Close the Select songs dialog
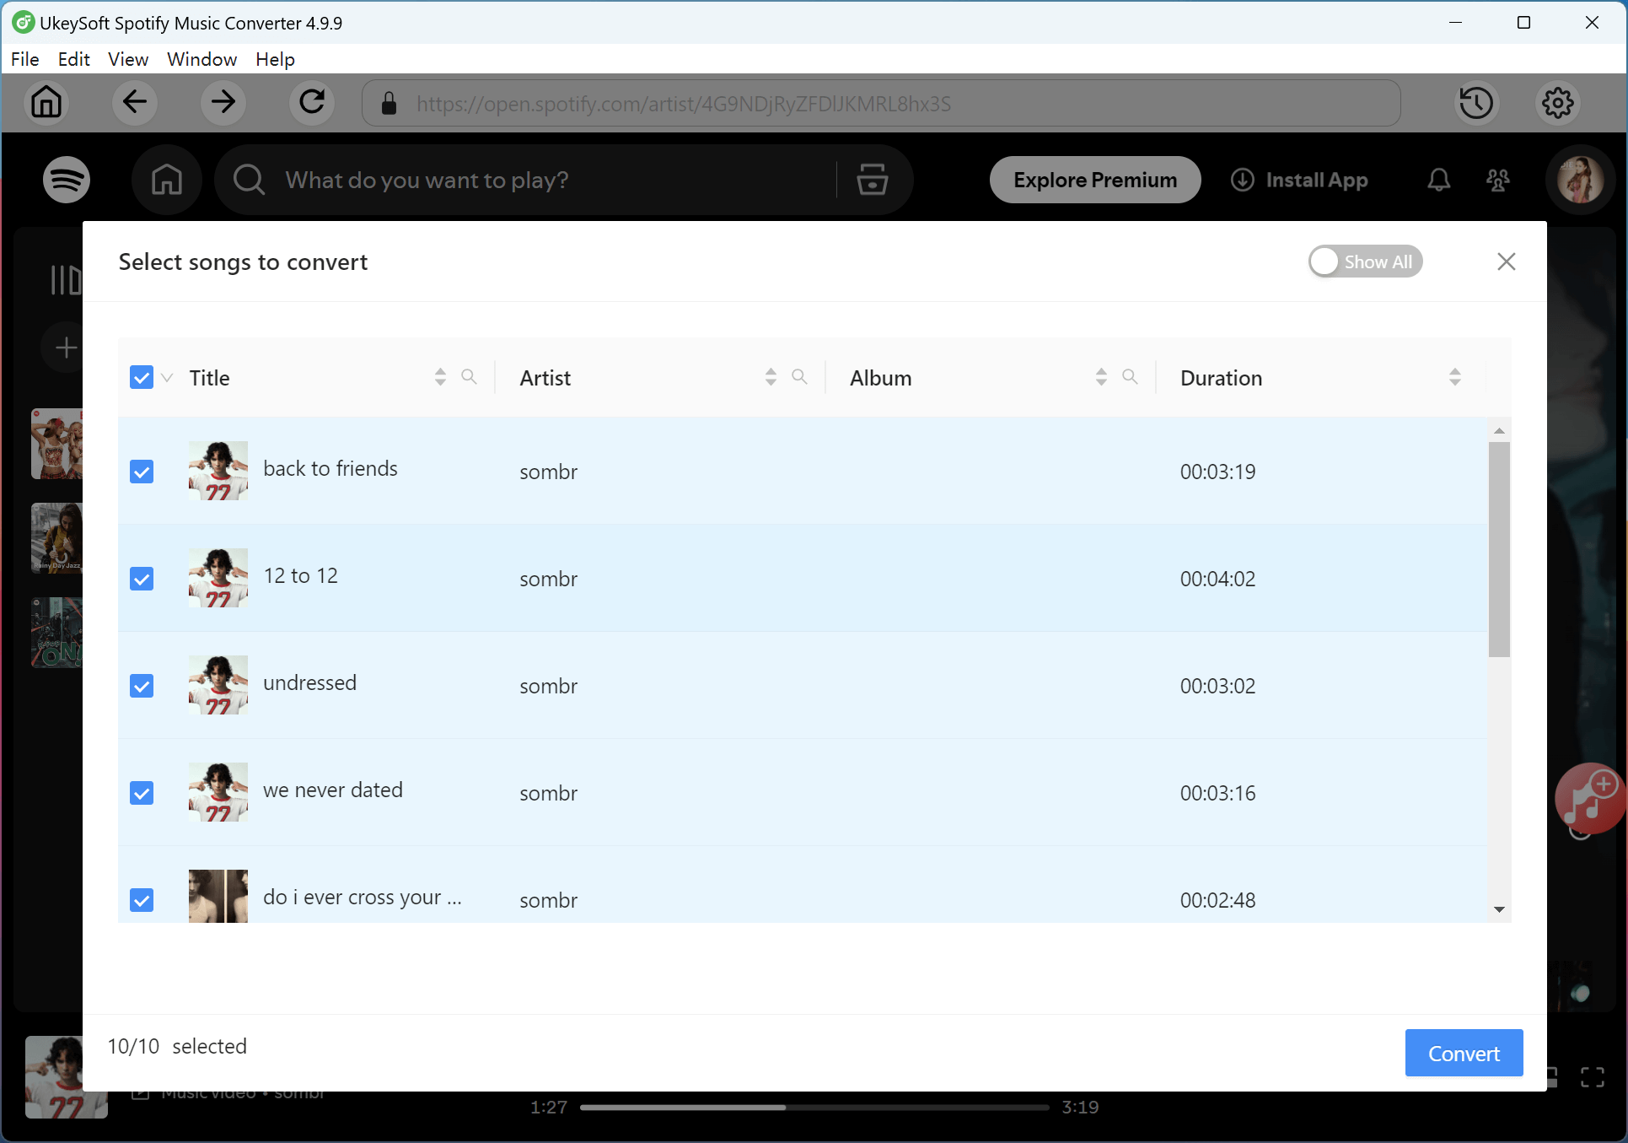 [1506, 261]
